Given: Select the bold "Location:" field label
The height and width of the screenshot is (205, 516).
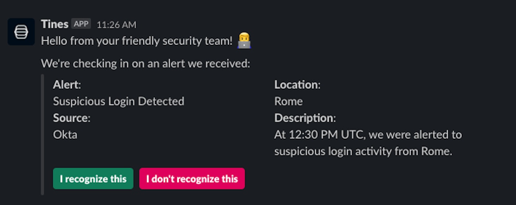Looking at the screenshot, I should click(x=297, y=85).
